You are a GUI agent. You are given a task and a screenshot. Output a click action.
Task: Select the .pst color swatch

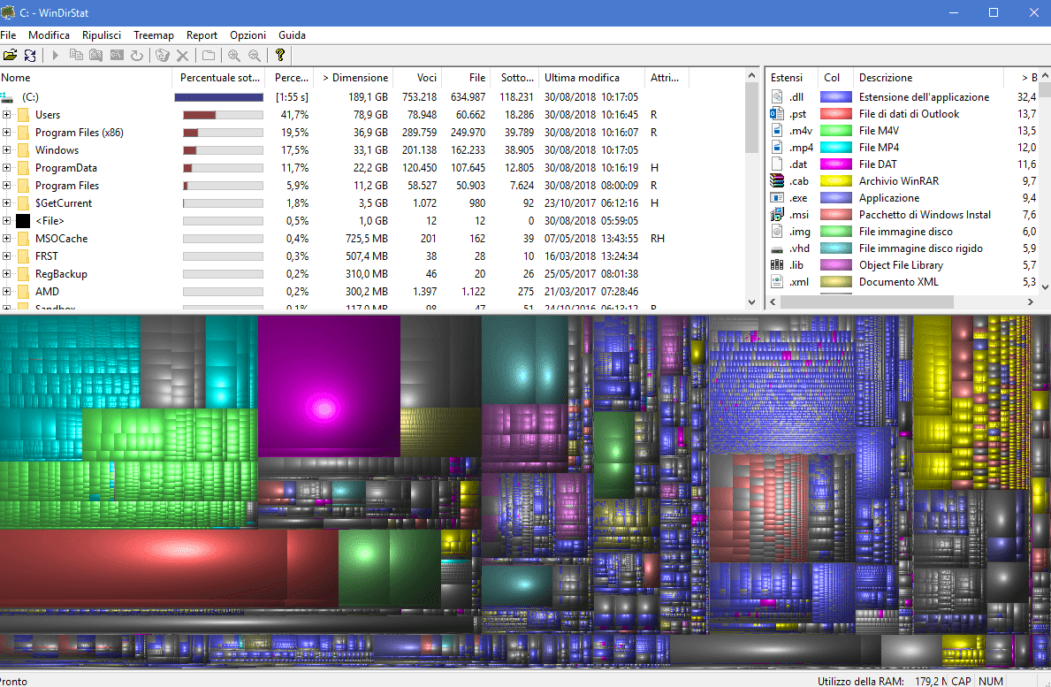click(x=835, y=114)
